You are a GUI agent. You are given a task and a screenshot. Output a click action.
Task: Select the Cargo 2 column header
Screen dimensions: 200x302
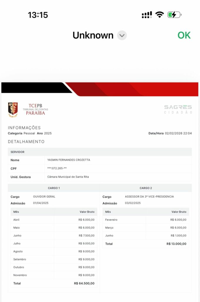[146, 188]
